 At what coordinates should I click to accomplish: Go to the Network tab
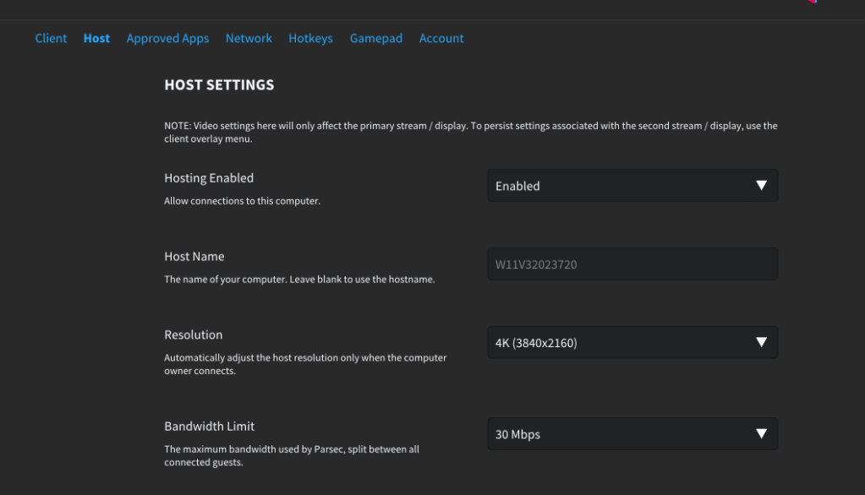click(x=249, y=38)
